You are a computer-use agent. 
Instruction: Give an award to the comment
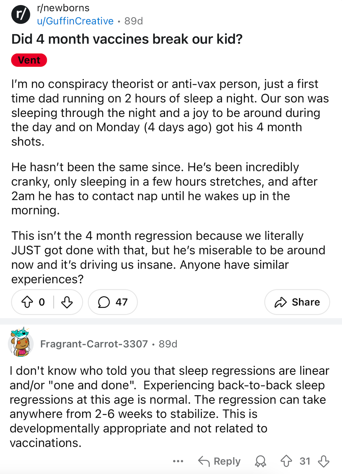260,461
